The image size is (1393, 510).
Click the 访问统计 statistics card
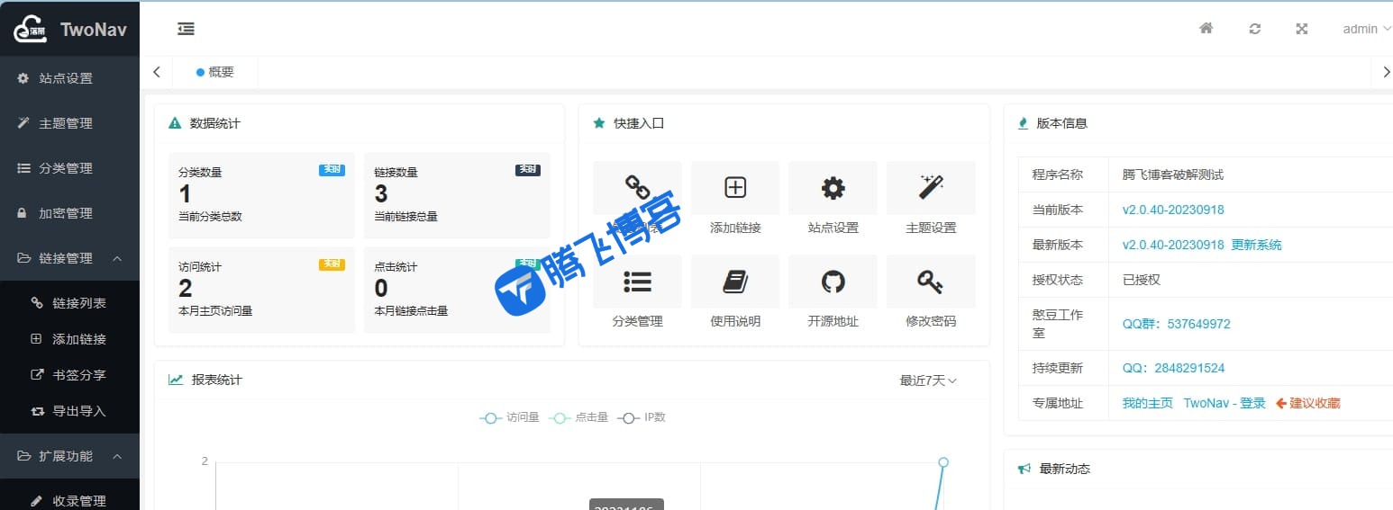click(261, 290)
